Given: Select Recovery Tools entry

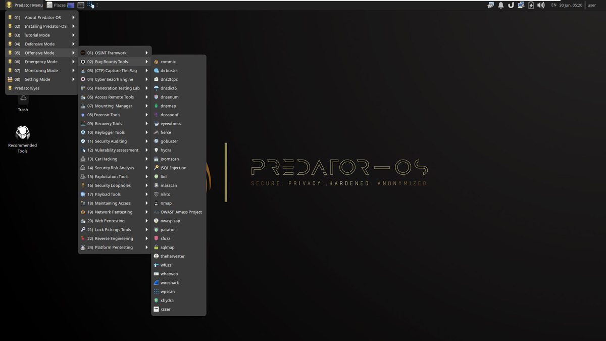Looking at the screenshot, I should pos(115,124).
